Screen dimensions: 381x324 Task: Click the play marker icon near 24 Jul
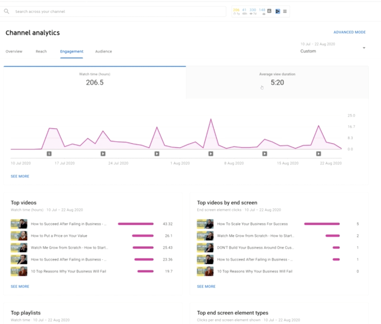coord(103,154)
